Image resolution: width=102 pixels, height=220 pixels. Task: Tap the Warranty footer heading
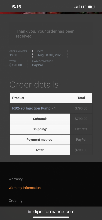point(16,179)
